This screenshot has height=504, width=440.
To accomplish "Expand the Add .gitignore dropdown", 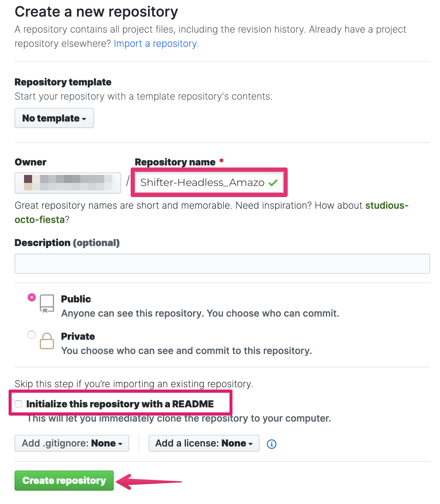I will pyautogui.click(x=72, y=443).
